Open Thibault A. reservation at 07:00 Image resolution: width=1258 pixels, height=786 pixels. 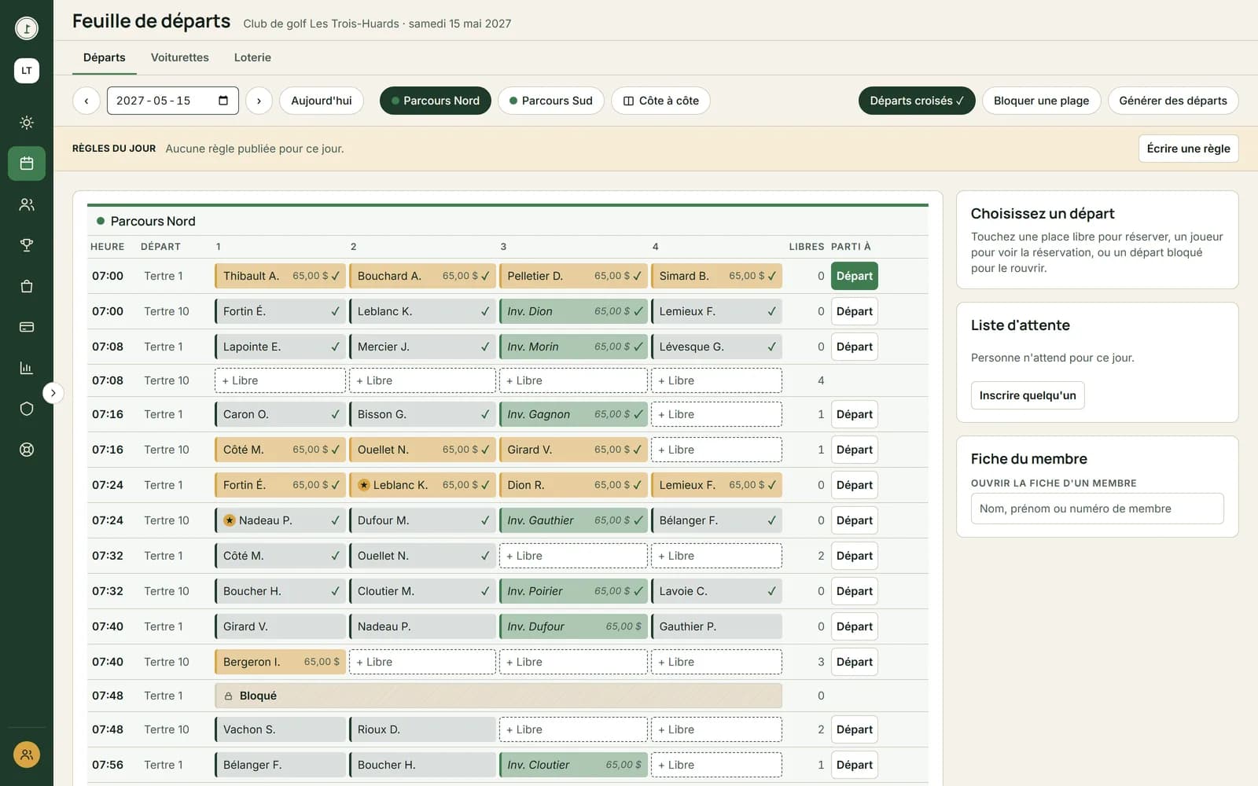280,276
